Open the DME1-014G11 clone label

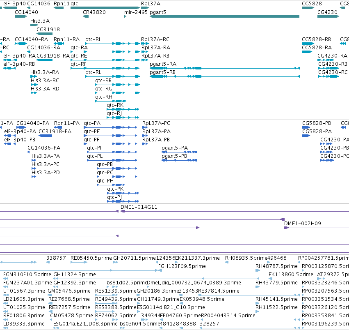click(139, 207)
